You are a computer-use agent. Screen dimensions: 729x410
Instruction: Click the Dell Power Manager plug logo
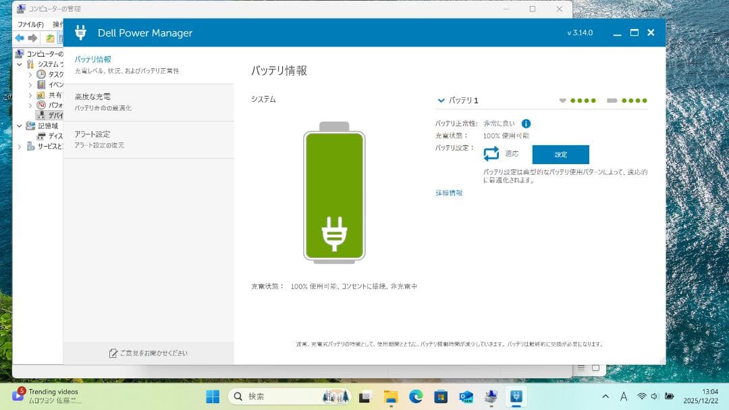click(x=81, y=32)
